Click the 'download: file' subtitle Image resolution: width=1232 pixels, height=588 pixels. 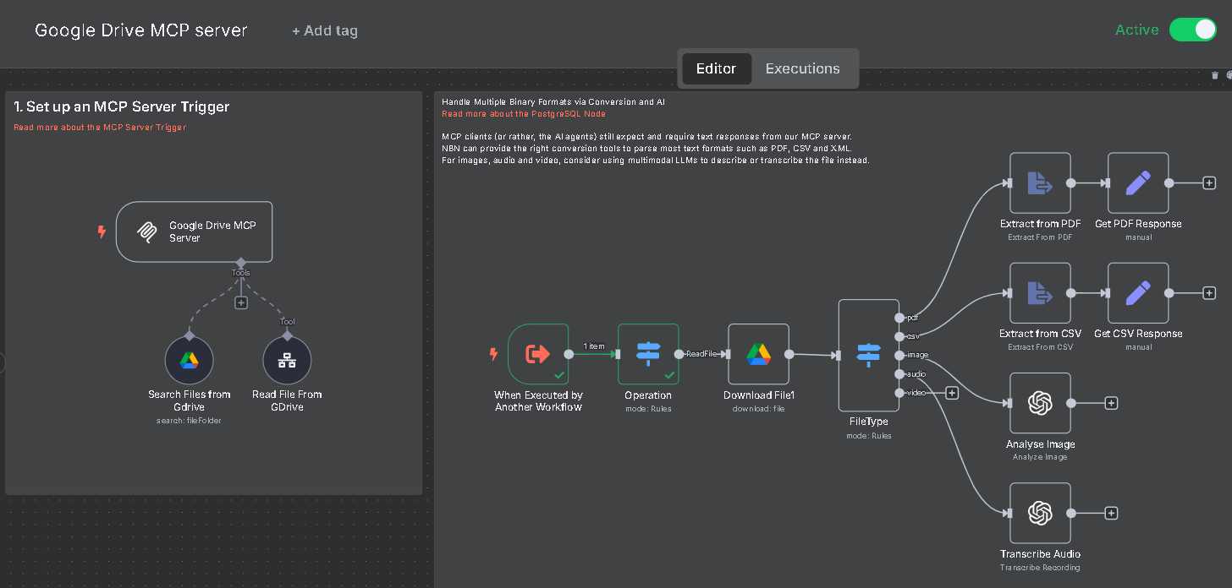click(x=758, y=409)
